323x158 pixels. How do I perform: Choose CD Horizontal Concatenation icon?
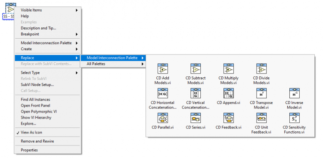[163, 93]
